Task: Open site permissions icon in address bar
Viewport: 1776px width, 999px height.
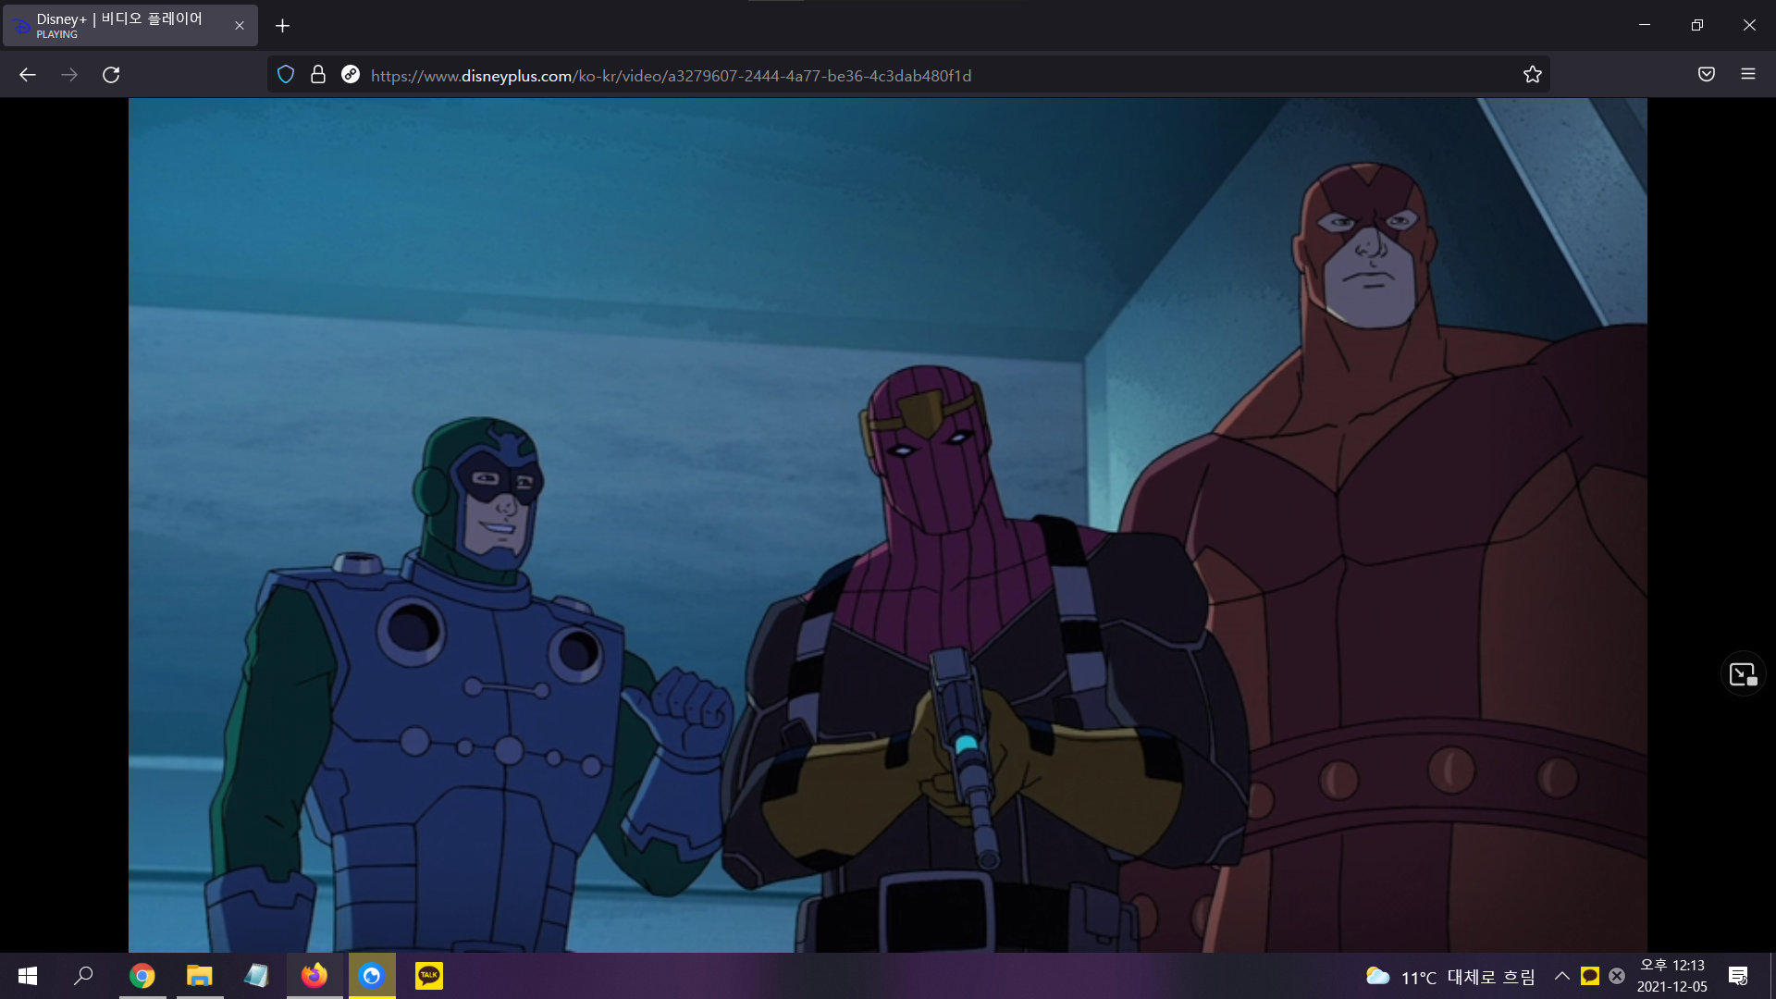Action: [351, 75]
